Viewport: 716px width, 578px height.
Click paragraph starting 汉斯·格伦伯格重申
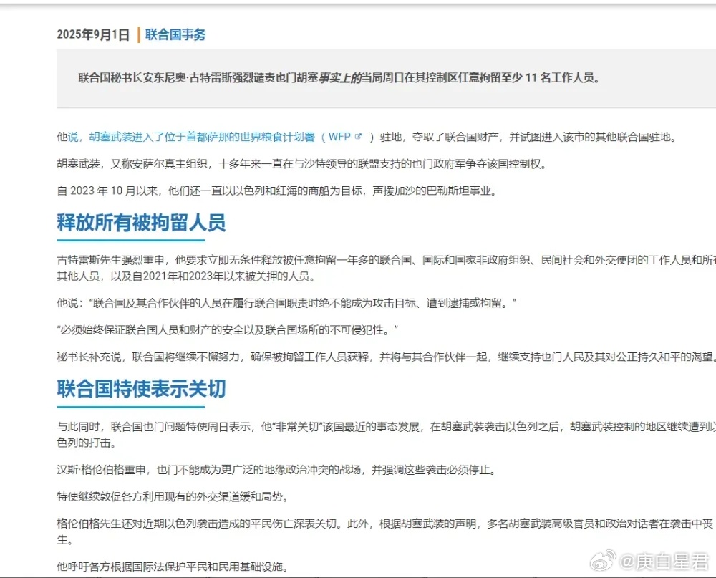point(276,470)
